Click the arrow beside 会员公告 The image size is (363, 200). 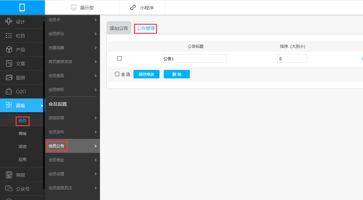[95, 146]
